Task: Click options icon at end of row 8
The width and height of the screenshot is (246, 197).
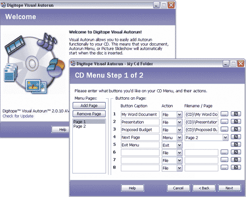Action: [236, 168]
